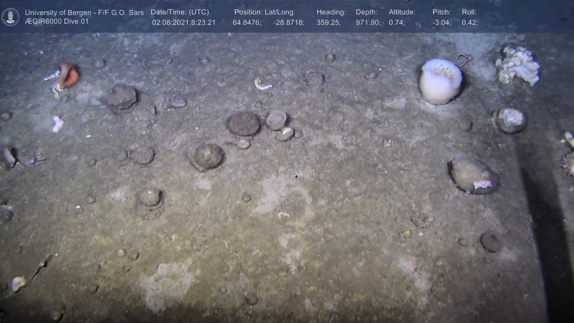This screenshot has height=323, width=574.
Task: Click the heading value 359.25
Action: 329,23
